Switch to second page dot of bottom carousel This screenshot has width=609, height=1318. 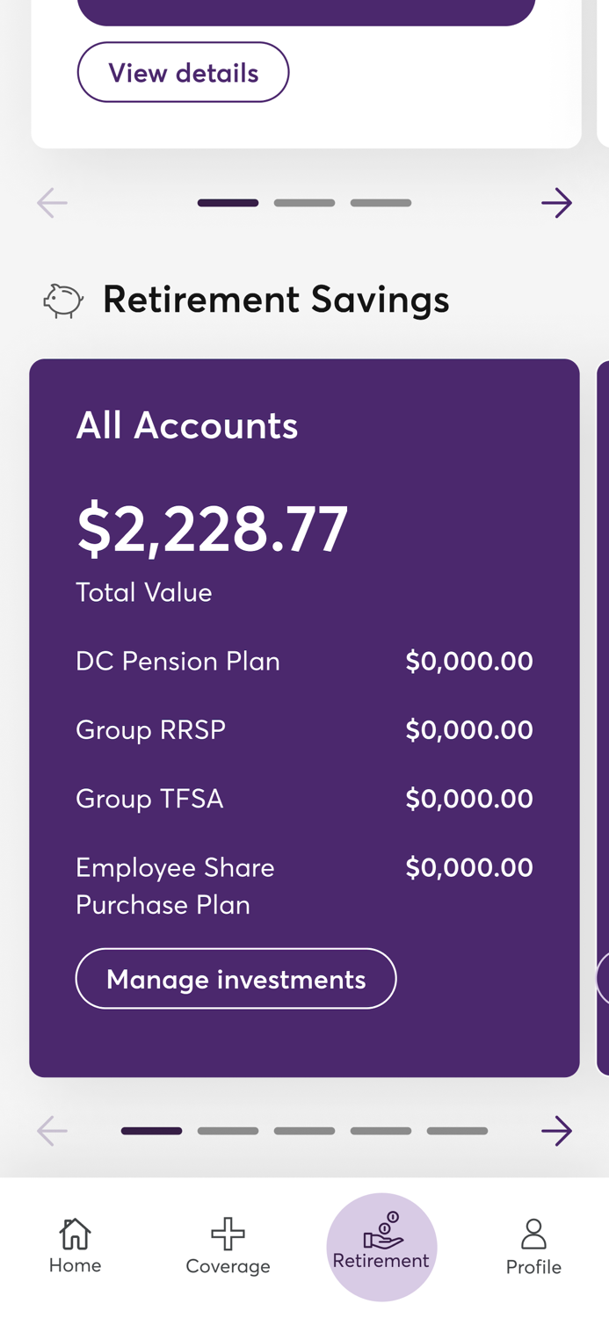(x=228, y=1131)
